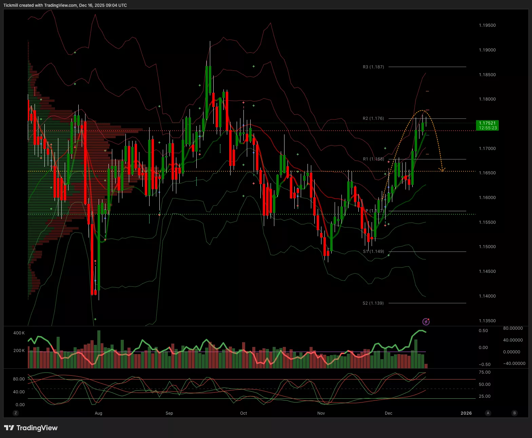Toggle the A auto-scale button
This screenshot has height=438, width=532.
(x=488, y=413)
